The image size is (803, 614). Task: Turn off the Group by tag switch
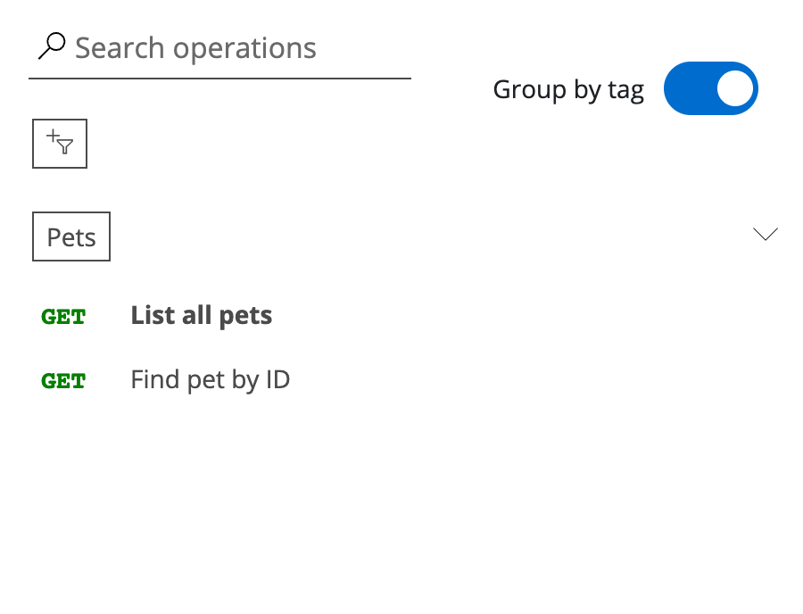[711, 88]
